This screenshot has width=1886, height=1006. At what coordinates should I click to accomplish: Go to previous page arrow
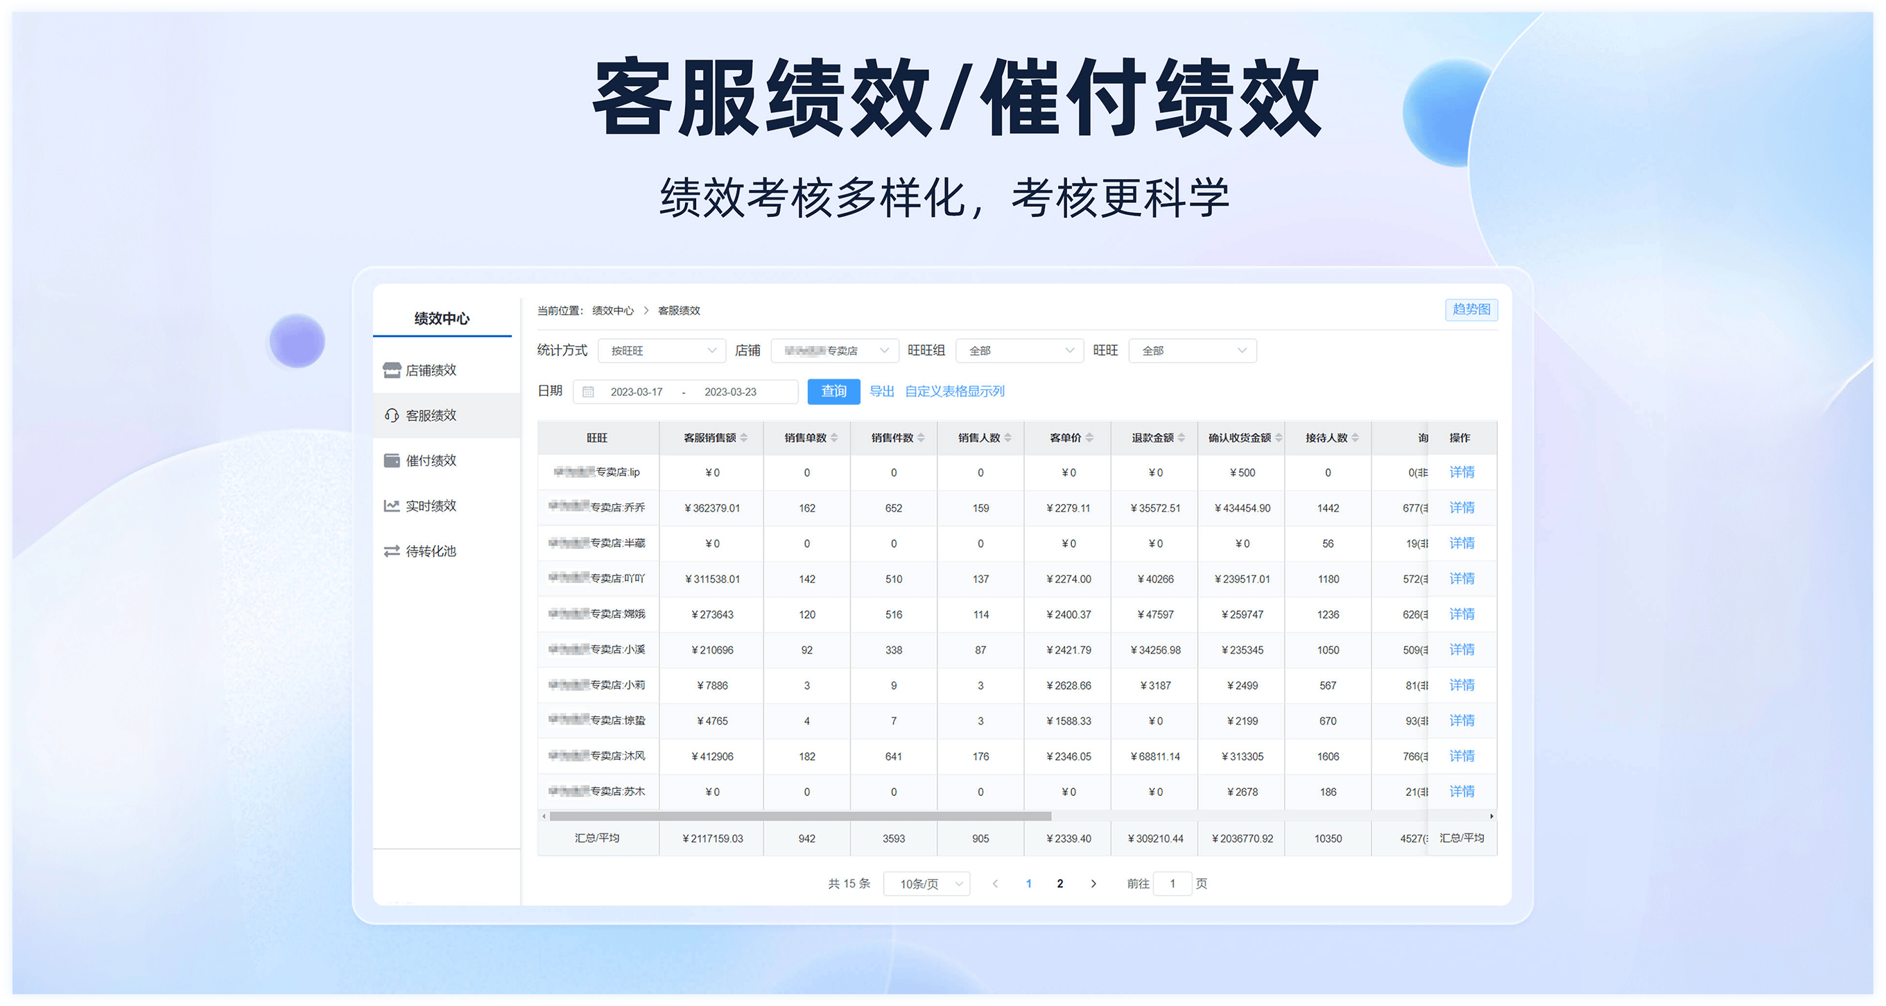(995, 884)
